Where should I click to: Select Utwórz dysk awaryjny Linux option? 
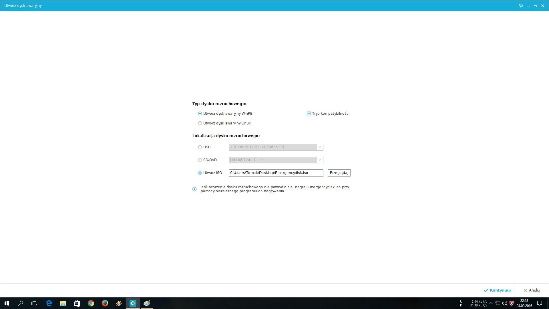tap(200, 123)
